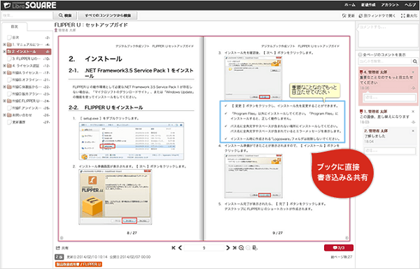The image size is (420, 269).
Task: Click the red comments 3/3 button
Action: pos(339,248)
